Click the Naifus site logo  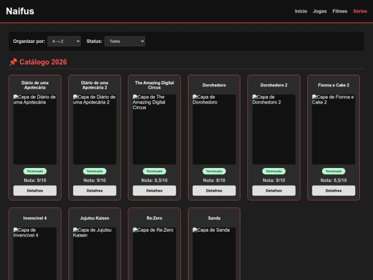[20, 11]
